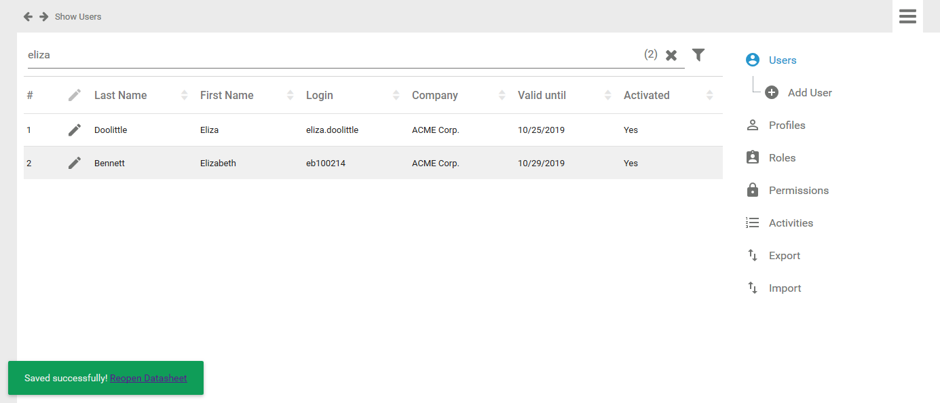Open the hamburger menu
Image resolution: width=940 pixels, height=403 pixels.
pos(907,16)
